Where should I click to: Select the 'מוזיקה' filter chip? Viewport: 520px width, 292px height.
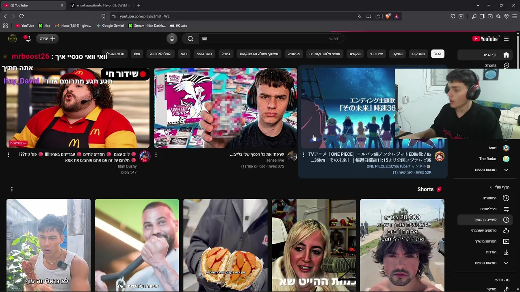pyautogui.click(x=397, y=54)
